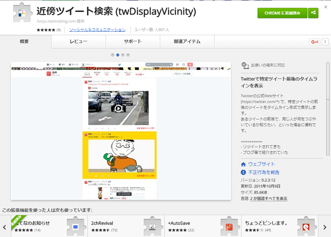The image size is (331, 237).
Task: Switch to the レビュー tab
Action: (x=79, y=42)
